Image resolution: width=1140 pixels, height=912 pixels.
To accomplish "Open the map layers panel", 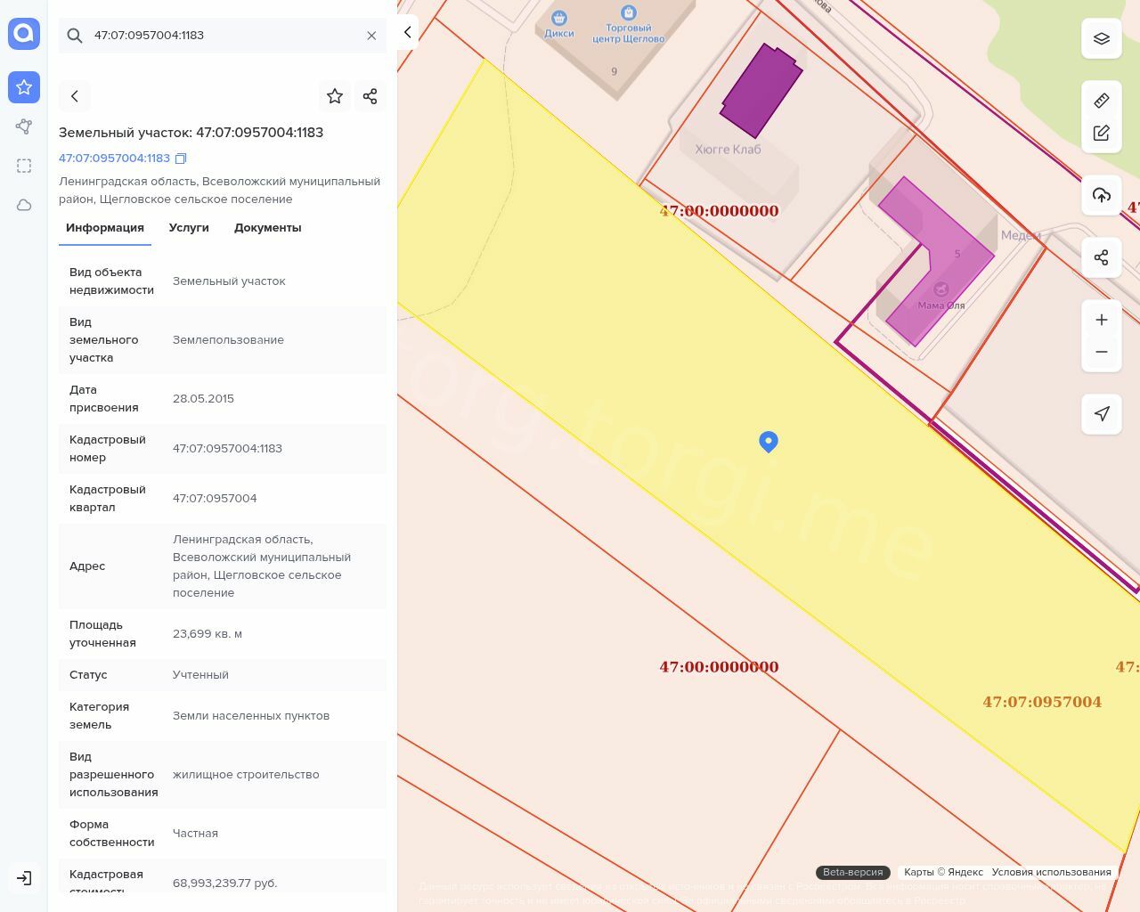I will click(1102, 38).
